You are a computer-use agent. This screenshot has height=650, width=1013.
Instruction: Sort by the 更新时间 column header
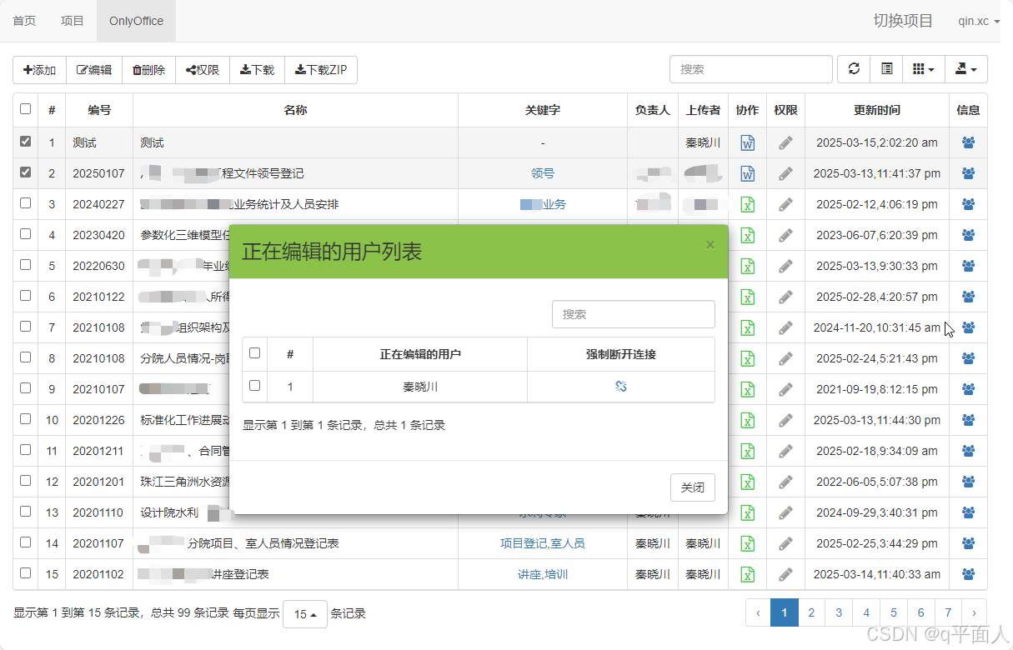click(876, 109)
